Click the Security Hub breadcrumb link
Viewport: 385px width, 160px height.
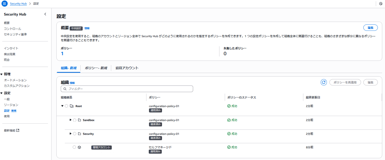click(18, 4)
